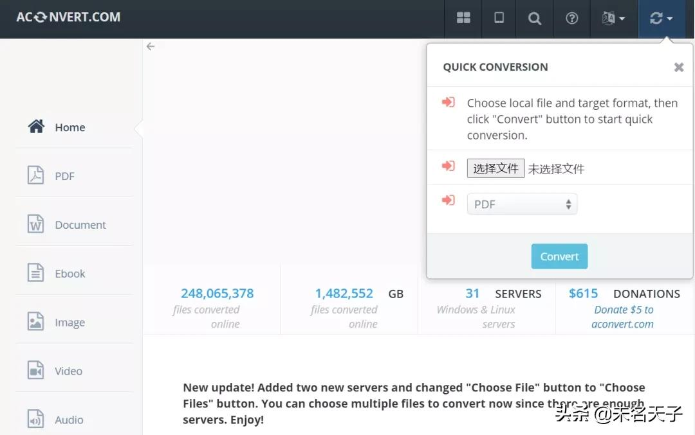
Task: Open the PDF target format dropdown
Action: [x=522, y=204]
